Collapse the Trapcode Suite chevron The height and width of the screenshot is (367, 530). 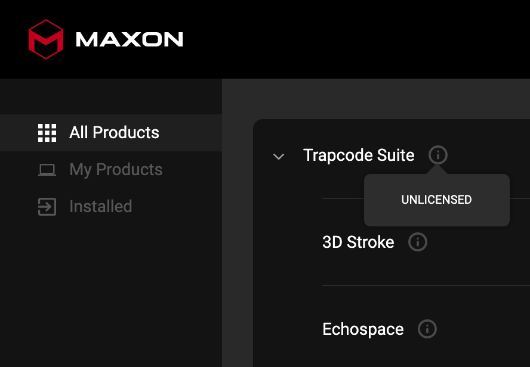pyautogui.click(x=279, y=157)
